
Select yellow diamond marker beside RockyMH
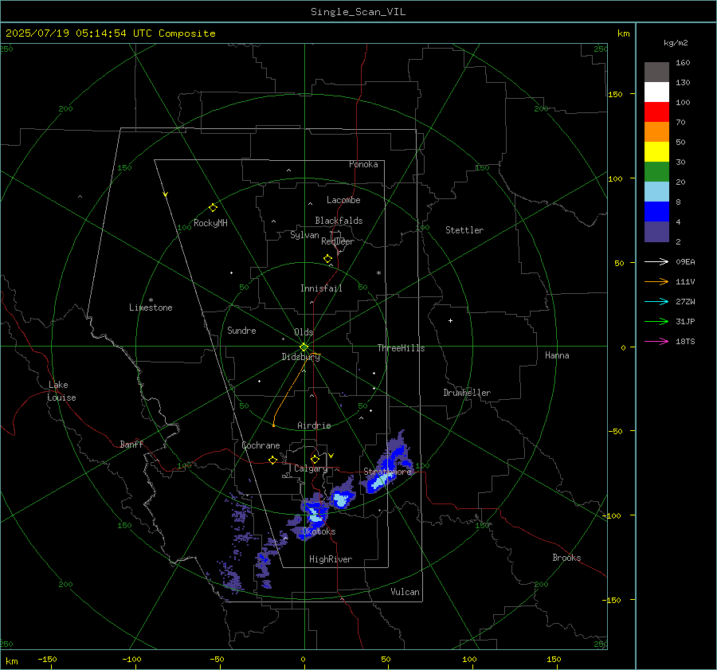click(213, 208)
